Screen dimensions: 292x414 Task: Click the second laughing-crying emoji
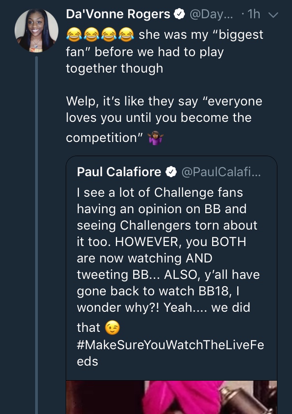pos(91,35)
